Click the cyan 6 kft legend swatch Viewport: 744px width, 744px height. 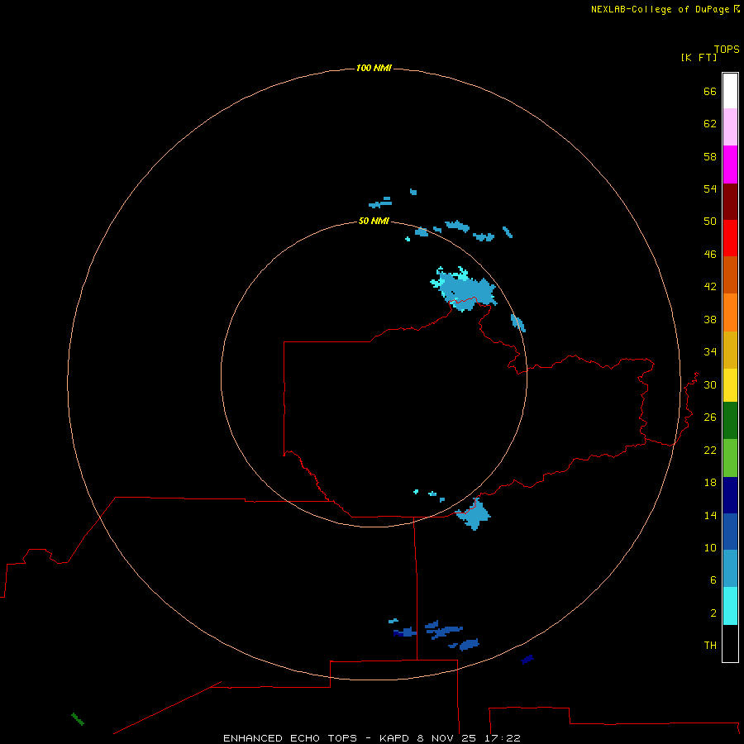pos(730,606)
